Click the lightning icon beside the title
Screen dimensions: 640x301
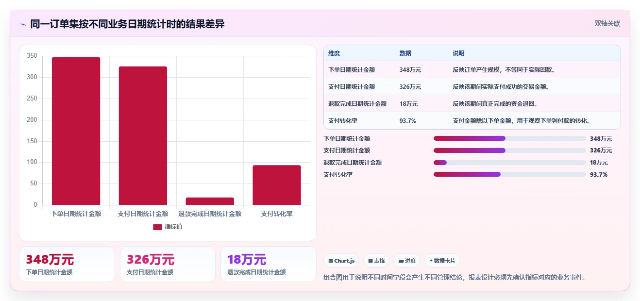[x=23, y=24]
